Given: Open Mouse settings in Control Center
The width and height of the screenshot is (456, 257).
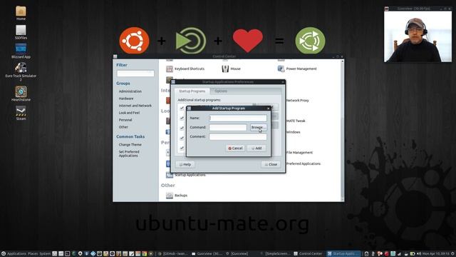Looking at the screenshot, I should 231,69.
